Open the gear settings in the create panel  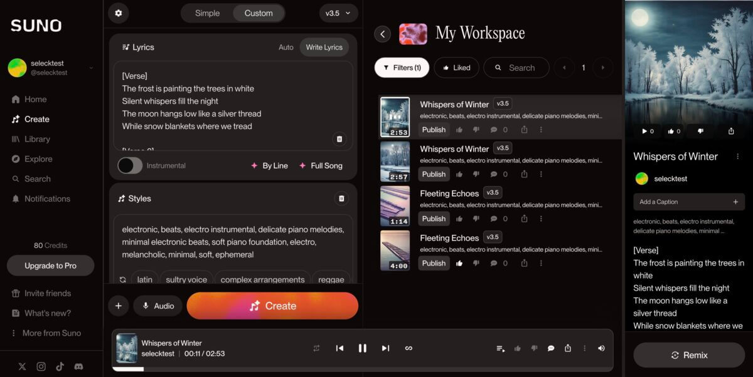click(118, 13)
